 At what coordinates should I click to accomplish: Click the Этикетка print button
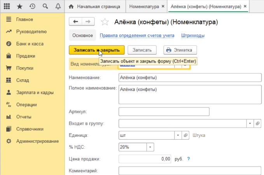point(180,50)
